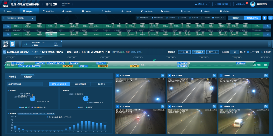Screen dimensions: 273x136
Task: Toggle the switch in the 协同跟踪 event card
Action: [x=55, y=45]
